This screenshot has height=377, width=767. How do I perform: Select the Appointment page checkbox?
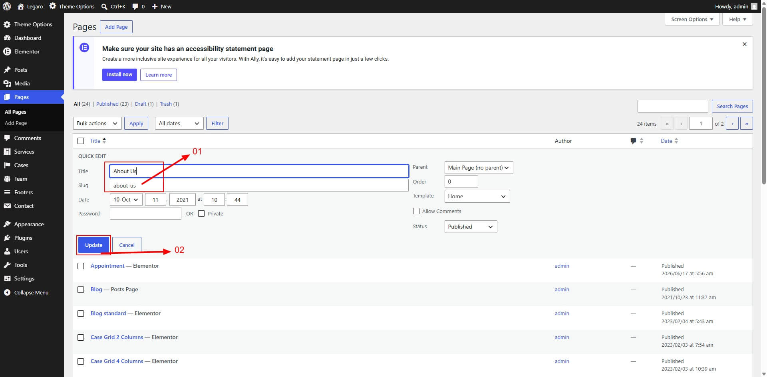click(81, 266)
